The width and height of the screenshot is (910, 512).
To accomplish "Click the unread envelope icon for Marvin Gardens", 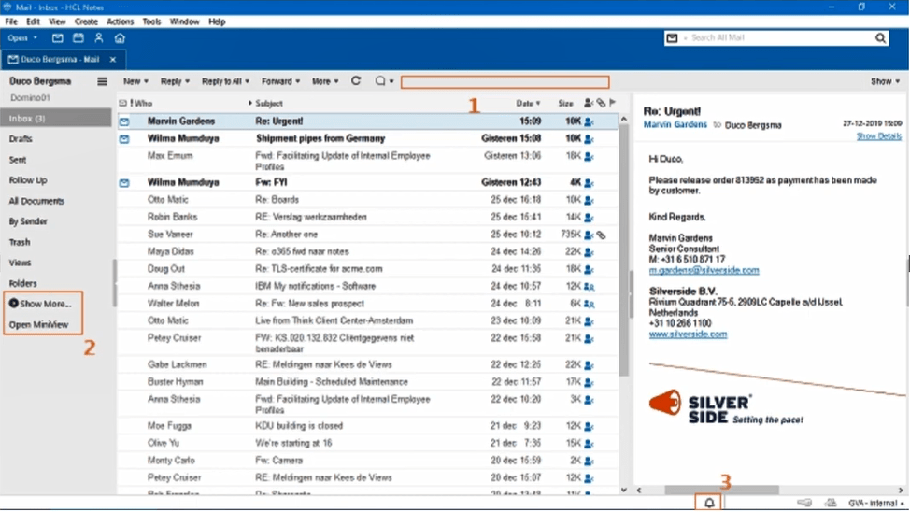I will coord(124,121).
